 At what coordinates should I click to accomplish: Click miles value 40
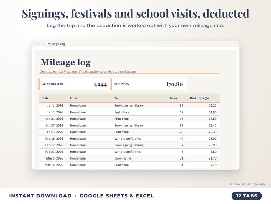(181, 139)
